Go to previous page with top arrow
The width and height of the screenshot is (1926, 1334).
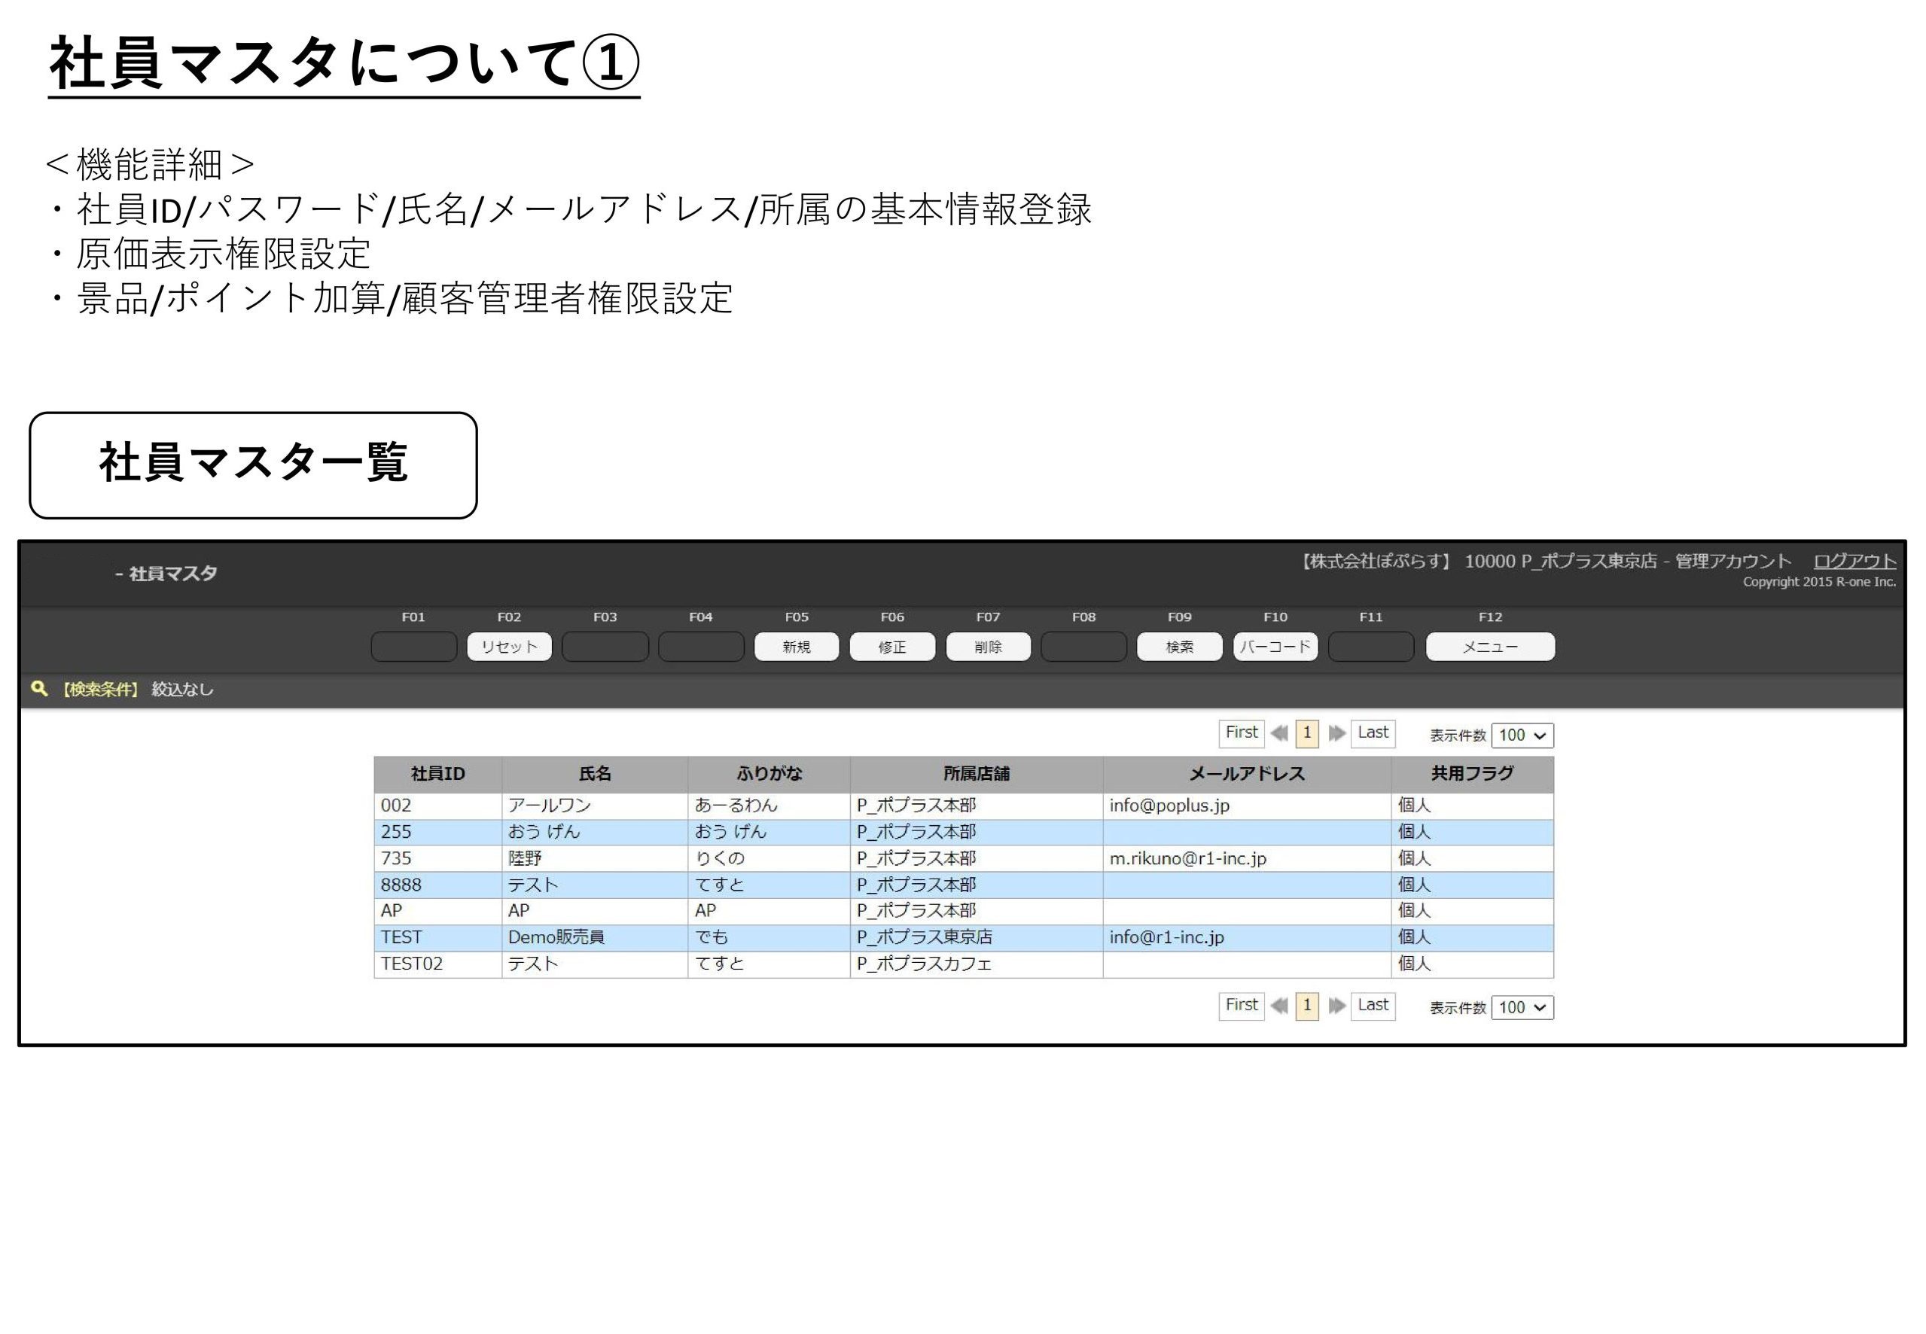(x=1279, y=733)
